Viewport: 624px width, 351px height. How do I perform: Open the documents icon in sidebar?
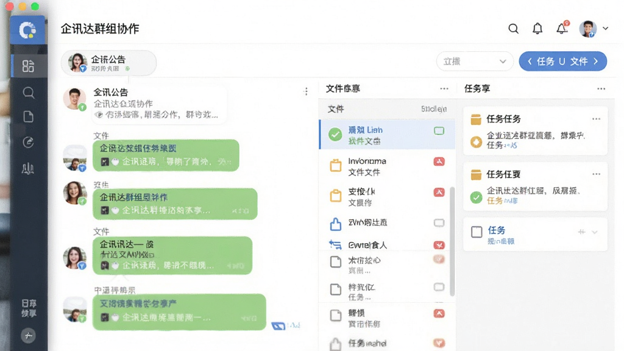(x=28, y=117)
